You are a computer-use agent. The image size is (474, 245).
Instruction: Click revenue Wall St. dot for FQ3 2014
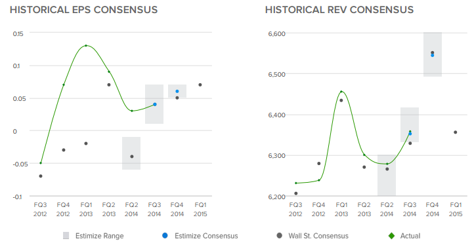click(x=410, y=143)
